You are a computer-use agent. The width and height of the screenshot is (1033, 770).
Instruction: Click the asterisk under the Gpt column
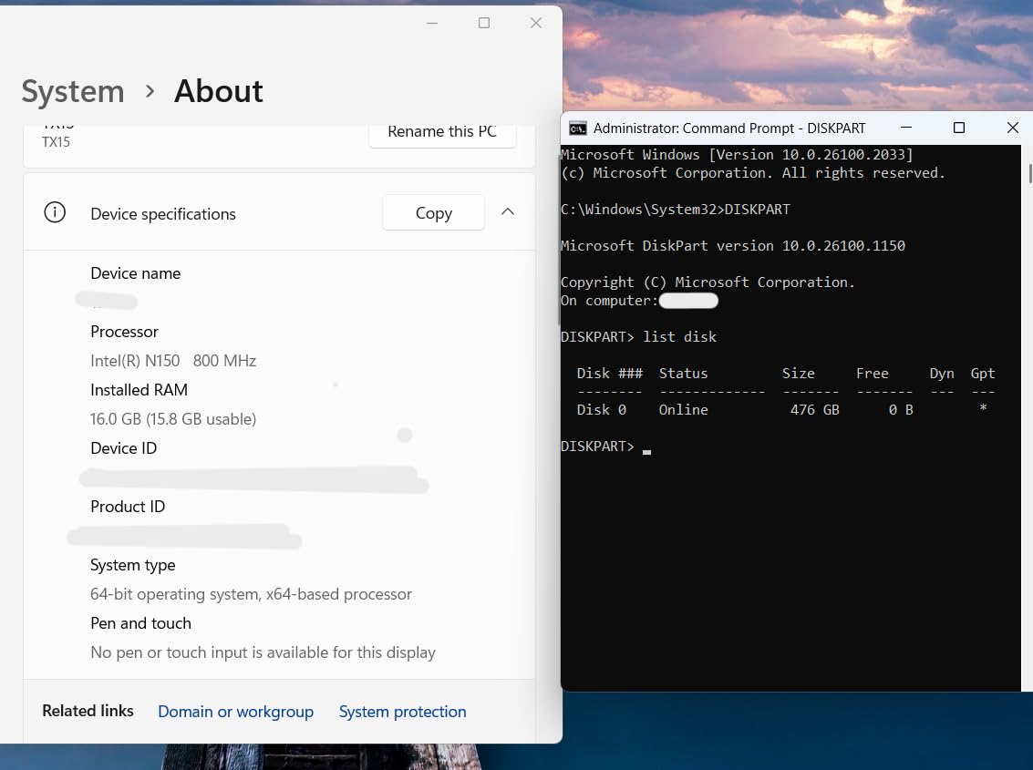(x=983, y=408)
